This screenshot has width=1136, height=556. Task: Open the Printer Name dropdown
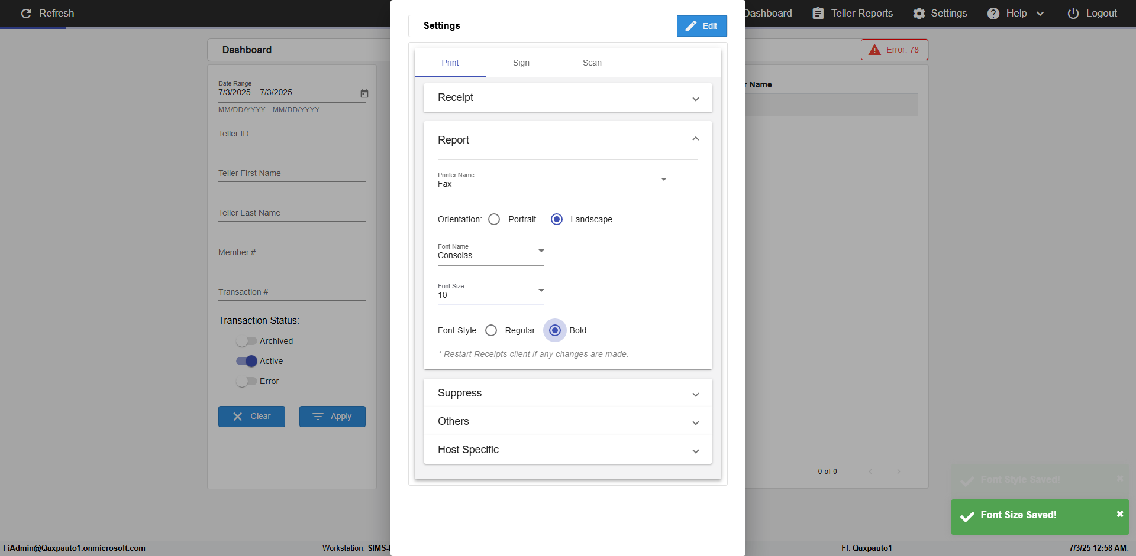pyautogui.click(x=552, y=181)
